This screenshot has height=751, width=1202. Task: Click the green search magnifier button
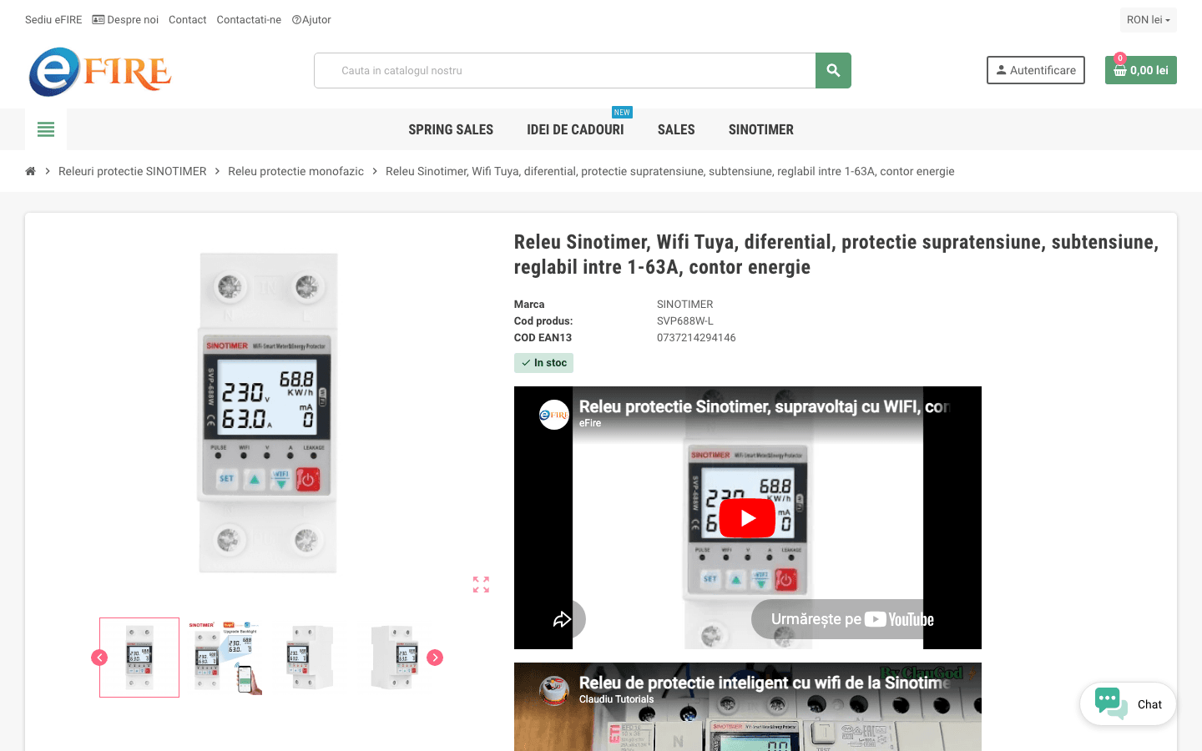[x=833, y=70]
